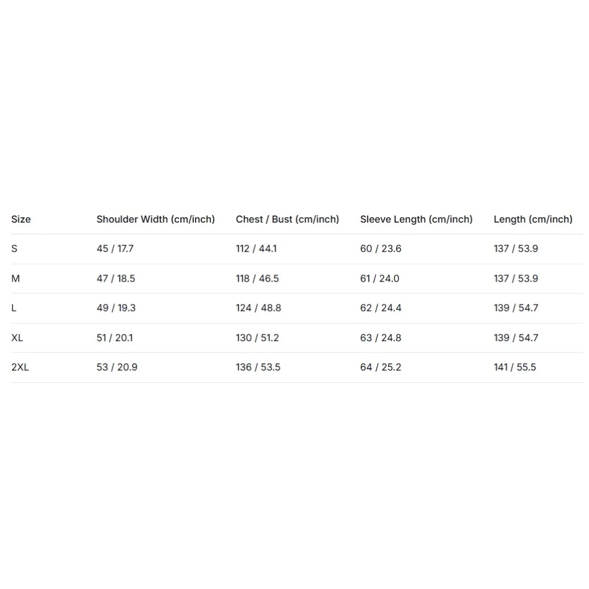
Task: Select shoulder width value 51 / 20.1
Action: coord(114,338)
